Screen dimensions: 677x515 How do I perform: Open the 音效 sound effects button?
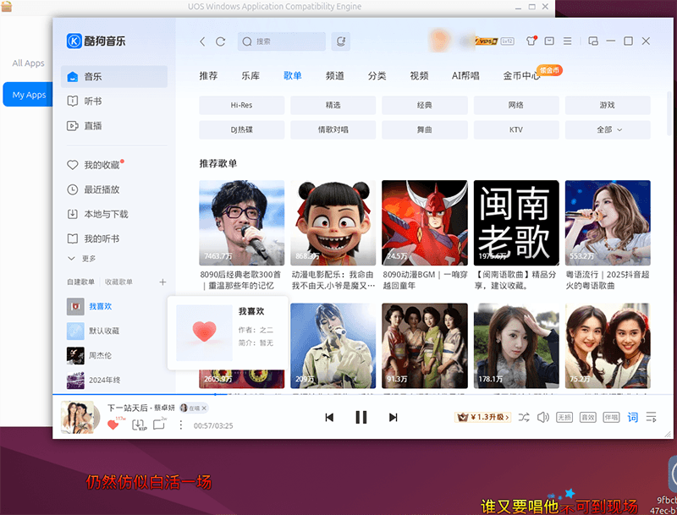[x=587, y=417]
